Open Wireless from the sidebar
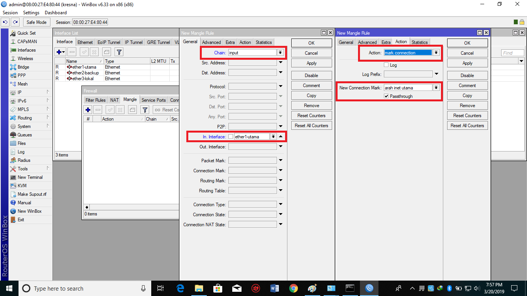This screenshot has width=527, height=296. point(25,59)
